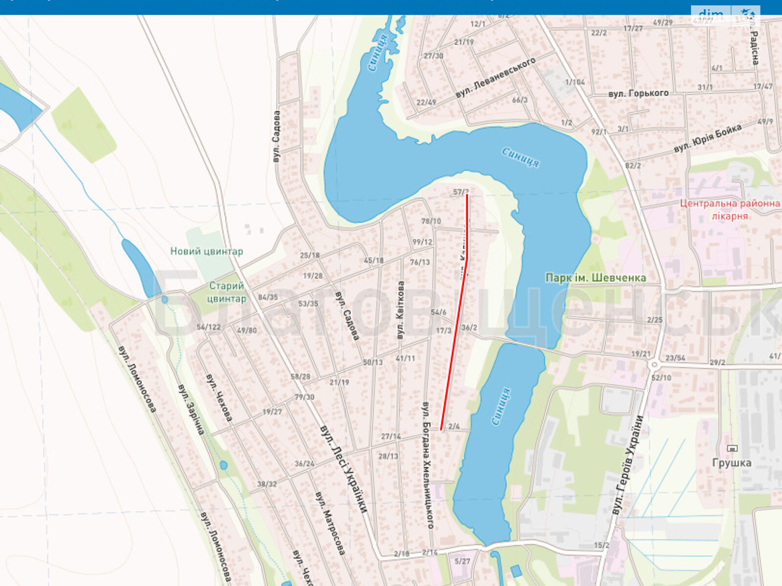The image size is (782, 586).
Task: Select street label вул. Героїв України
Action: point(628,465)
